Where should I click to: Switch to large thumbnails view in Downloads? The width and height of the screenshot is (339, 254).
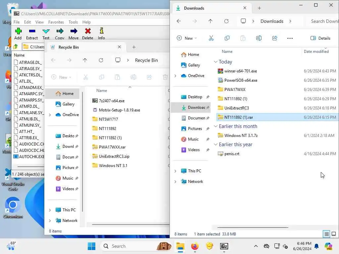pyautogui.click(x=334, y=234)
